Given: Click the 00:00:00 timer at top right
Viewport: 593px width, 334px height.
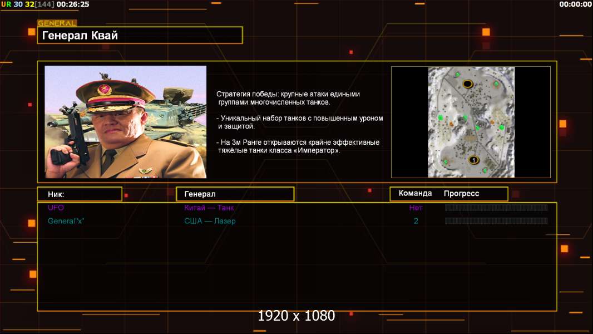Looking at the screenshot, I should tap(575, 4).
